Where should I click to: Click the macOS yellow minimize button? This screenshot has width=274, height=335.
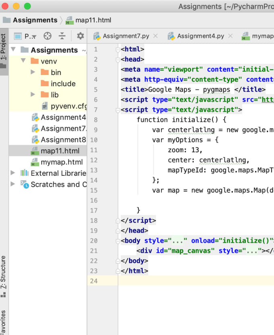pos(16,6)
